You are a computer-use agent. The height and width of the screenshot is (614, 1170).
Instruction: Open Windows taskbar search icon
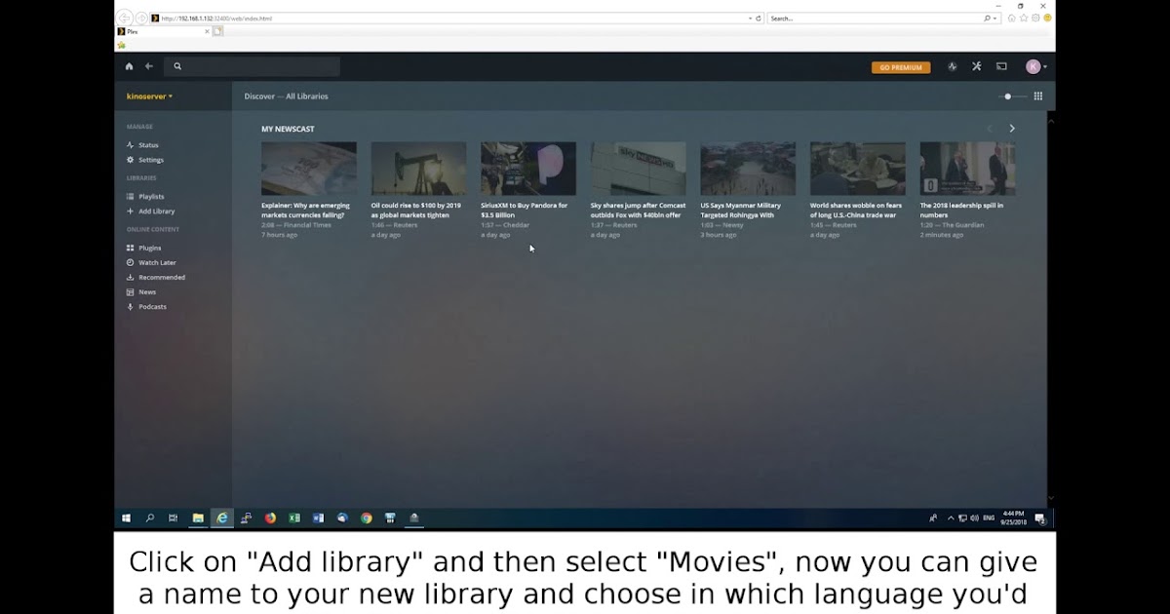tap(150, 518)
